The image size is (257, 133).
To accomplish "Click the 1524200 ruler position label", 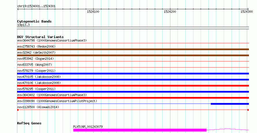I will 170,12.
